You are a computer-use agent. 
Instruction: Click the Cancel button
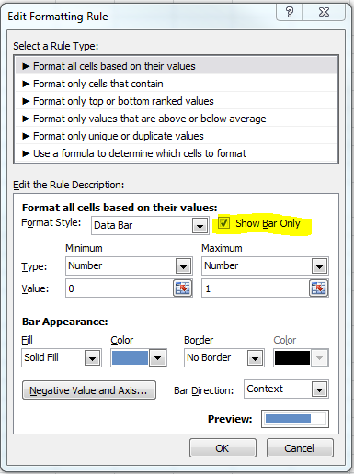click(x=300, y=448)
